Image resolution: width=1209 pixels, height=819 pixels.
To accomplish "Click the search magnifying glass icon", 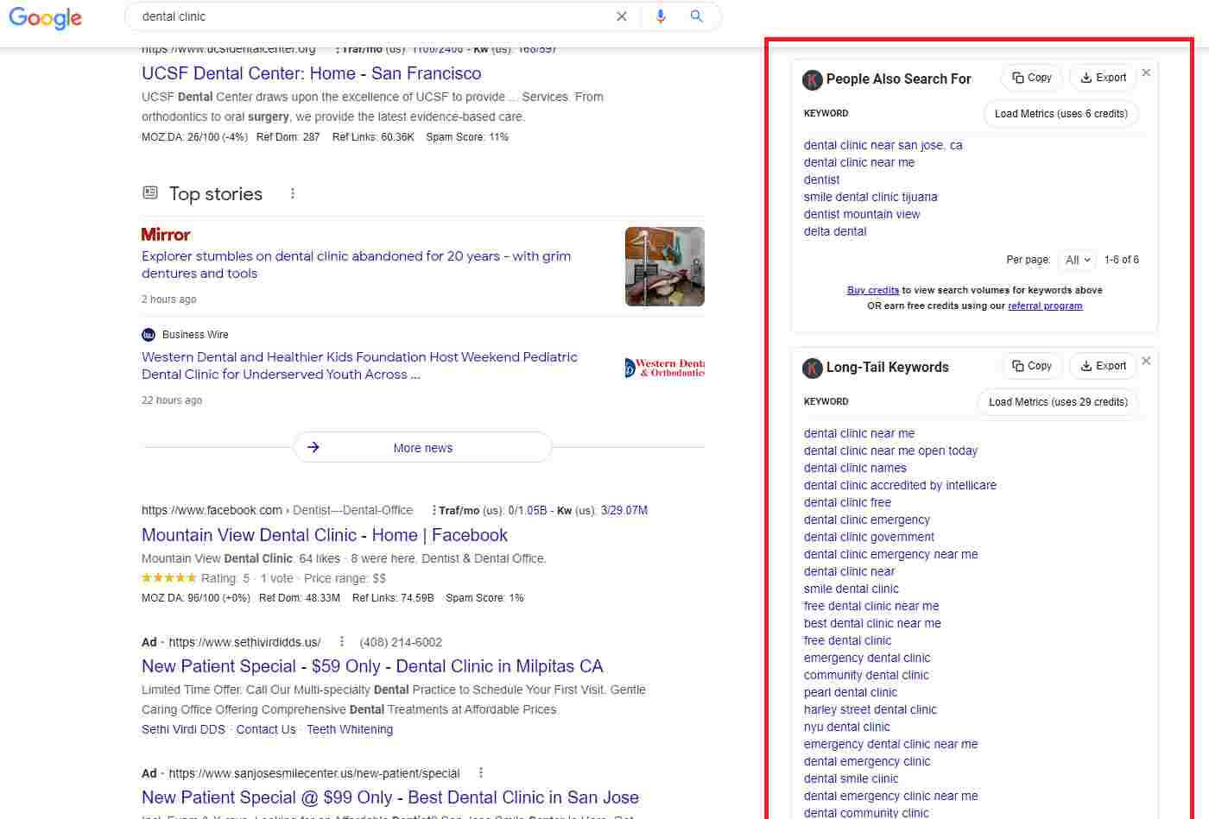I will pos(696,16).
